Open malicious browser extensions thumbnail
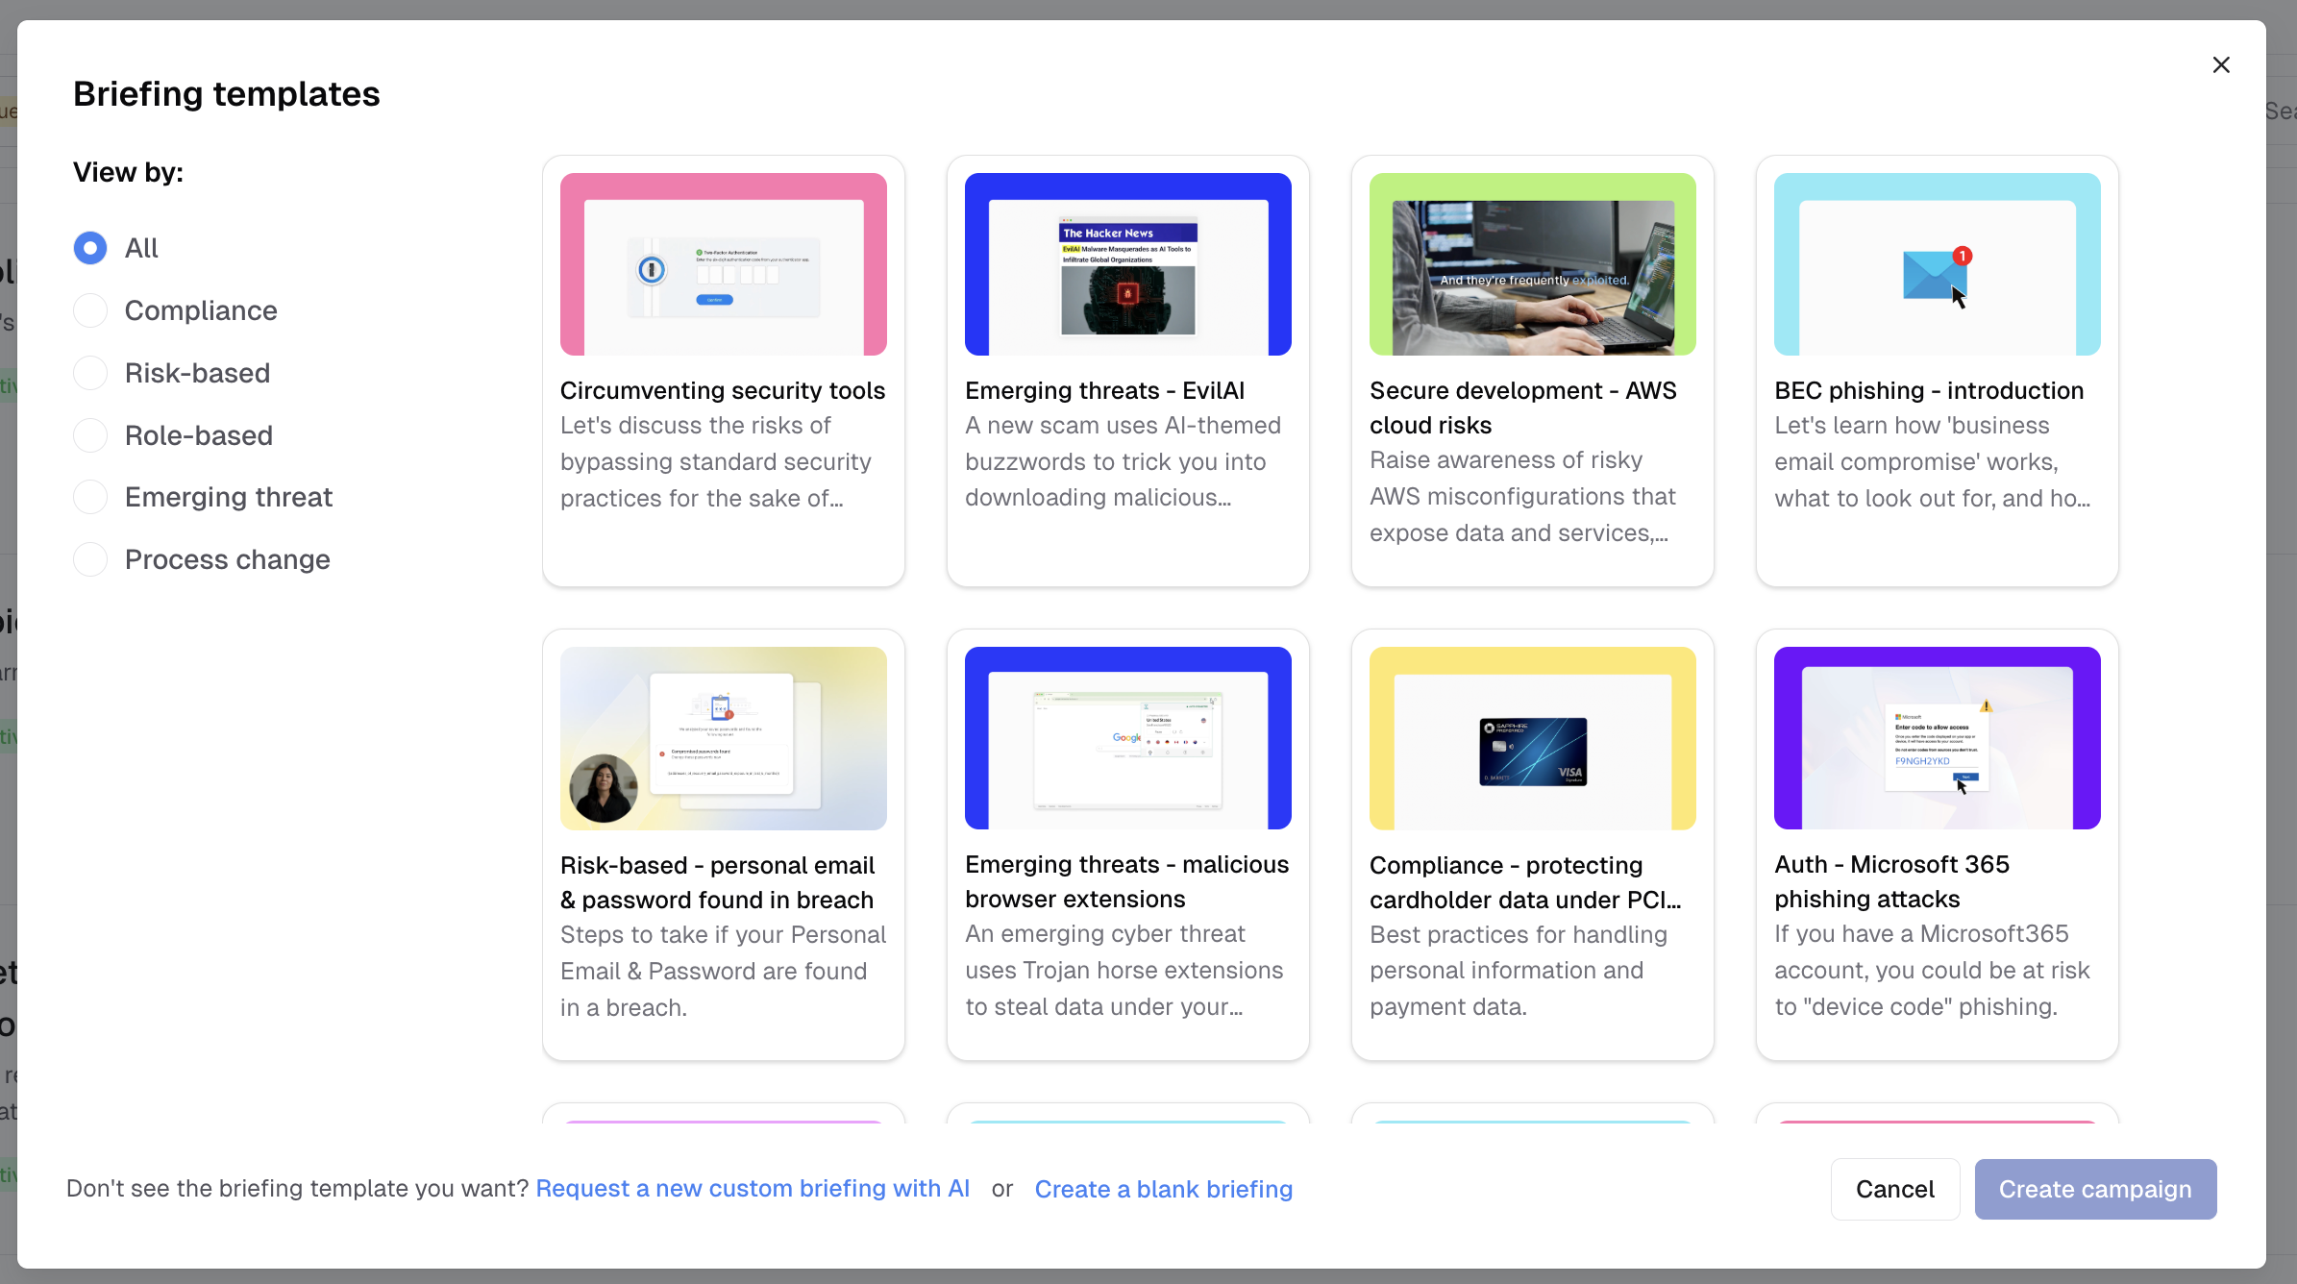 click(1128, 738)
